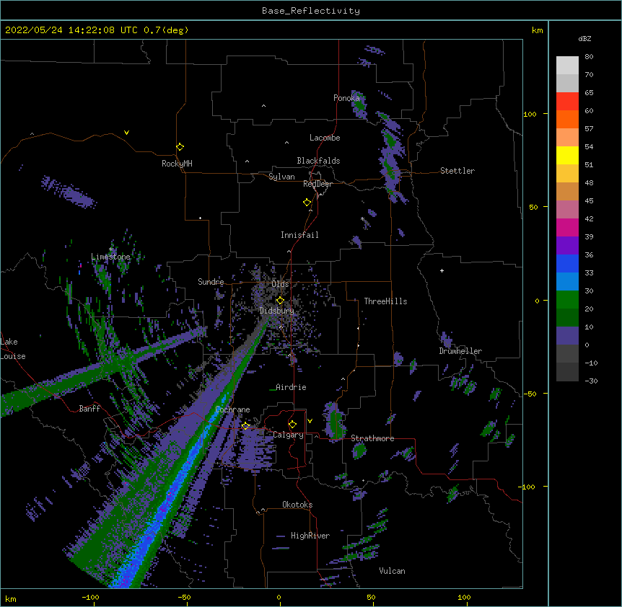Click the -100 tick on the horizontal axis

(x=91, y=597)
